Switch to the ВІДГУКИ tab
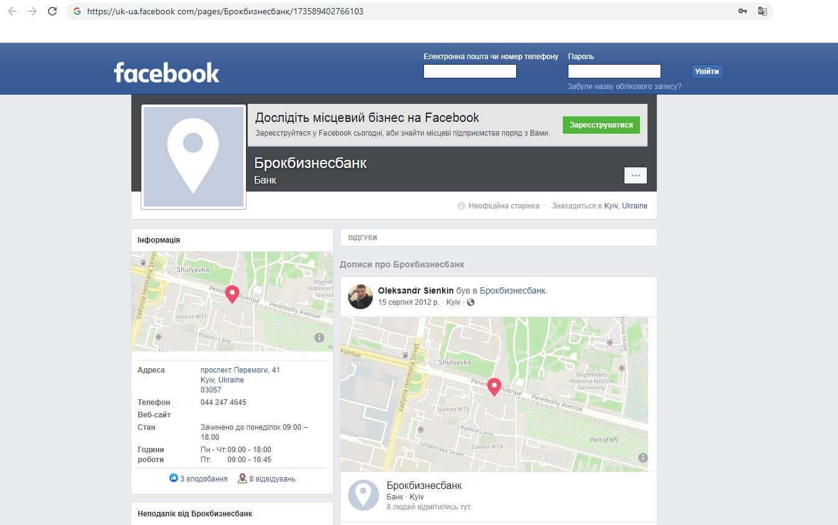The image size is (838, 525). [x=363, y=238]
